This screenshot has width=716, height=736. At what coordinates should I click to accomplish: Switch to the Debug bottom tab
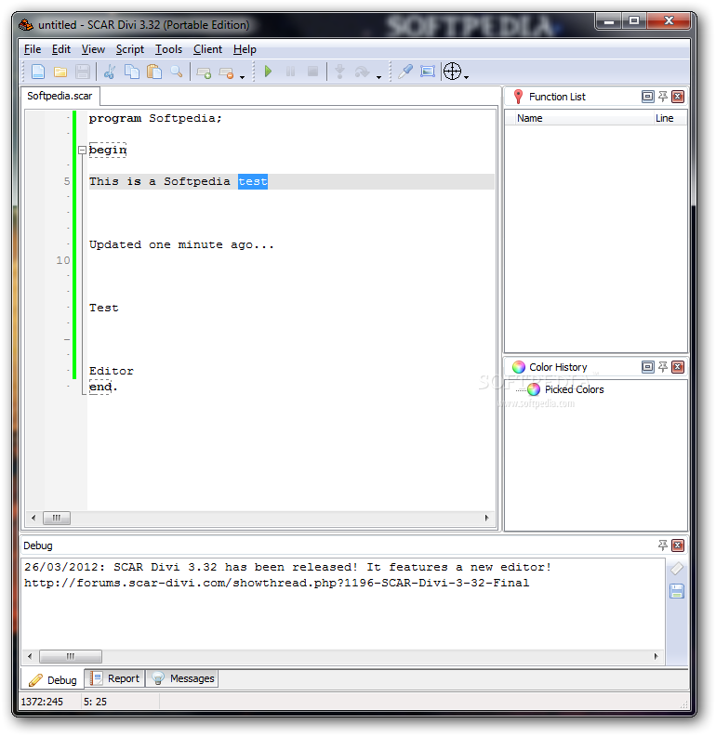pyautogui.click(x=53, y=680)
